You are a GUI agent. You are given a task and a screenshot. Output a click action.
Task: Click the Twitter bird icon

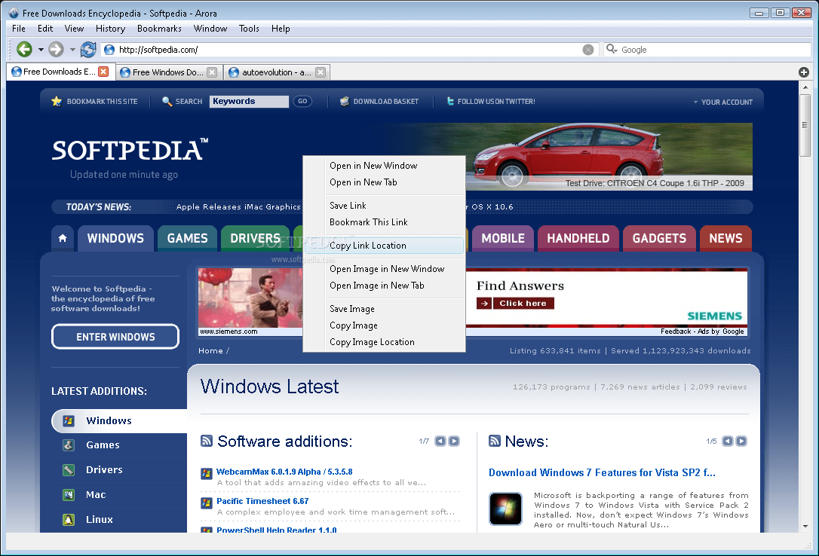click(449, 101)
